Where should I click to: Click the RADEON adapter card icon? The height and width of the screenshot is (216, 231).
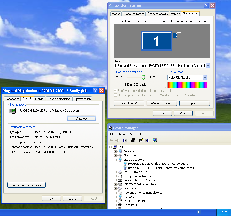point(12,111)
